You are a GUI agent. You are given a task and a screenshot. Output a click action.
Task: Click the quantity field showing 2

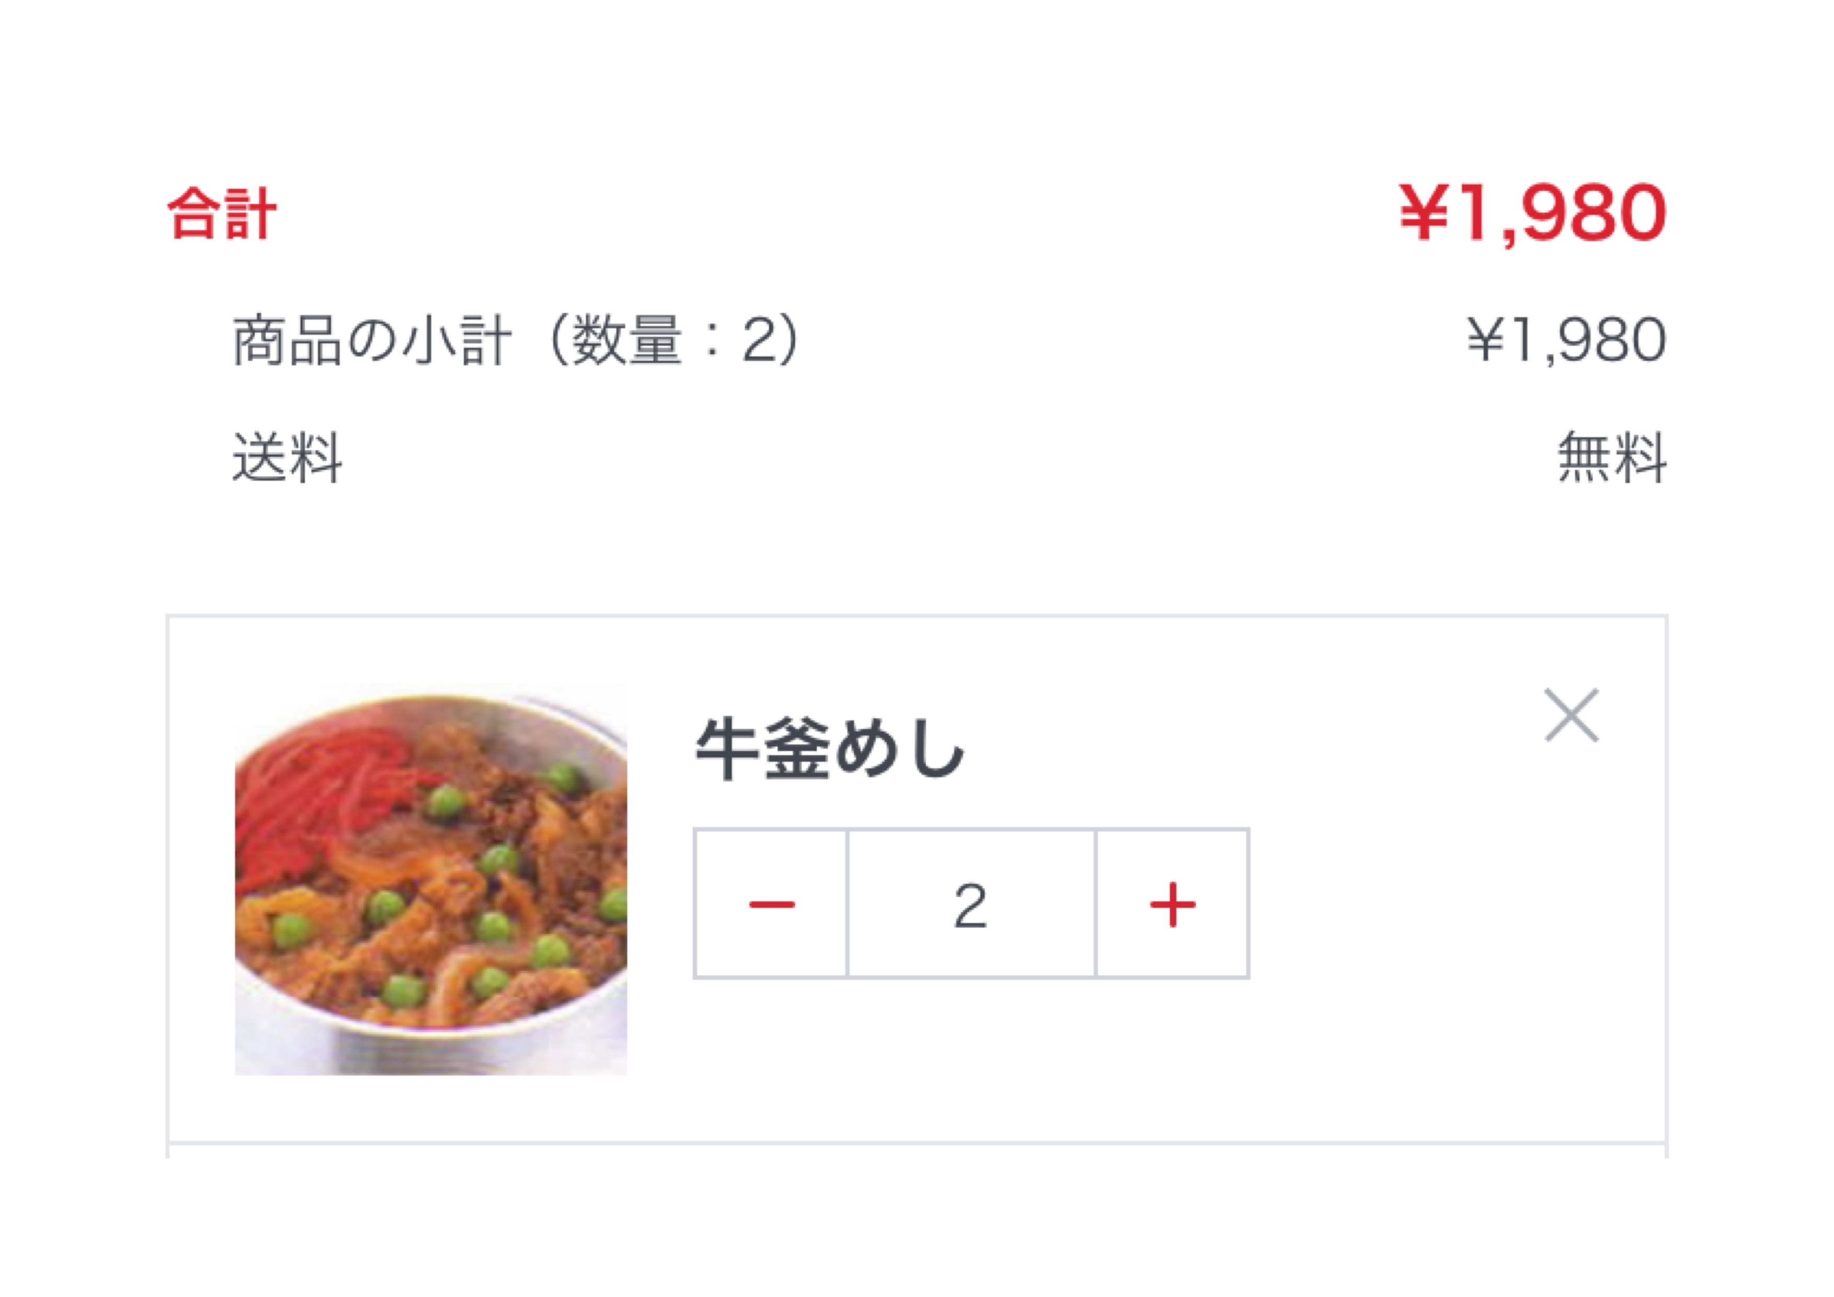(x=971, y=904)
